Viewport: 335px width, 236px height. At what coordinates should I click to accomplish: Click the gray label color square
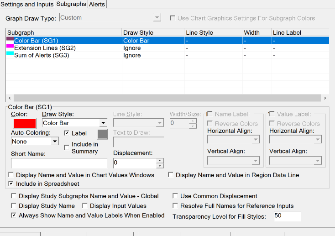point(102,134)
